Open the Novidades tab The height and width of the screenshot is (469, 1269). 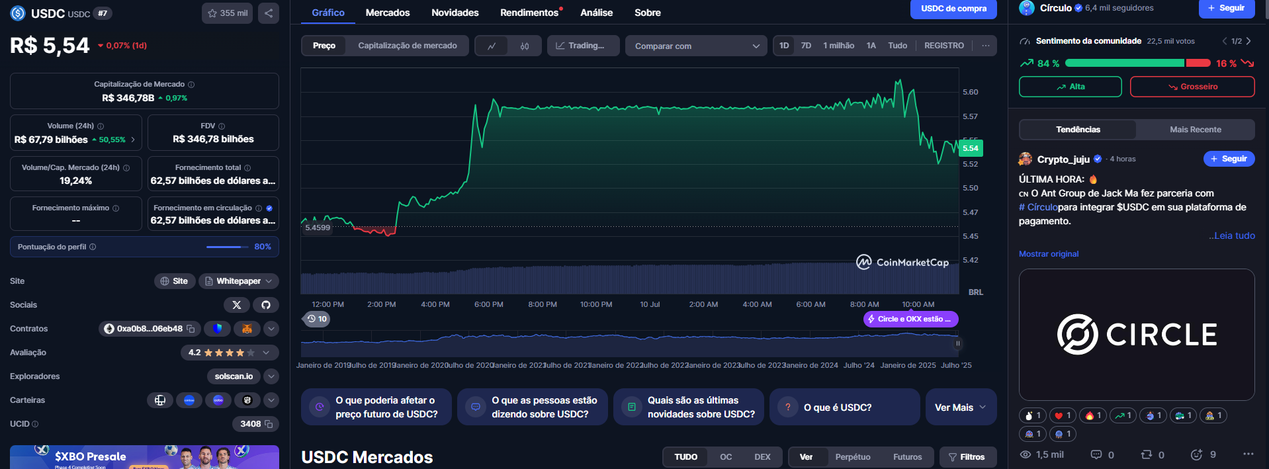click(455, 13)
